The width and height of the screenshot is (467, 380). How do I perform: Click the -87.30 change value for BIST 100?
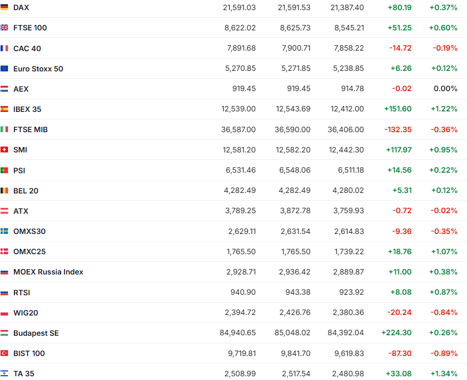400,353
